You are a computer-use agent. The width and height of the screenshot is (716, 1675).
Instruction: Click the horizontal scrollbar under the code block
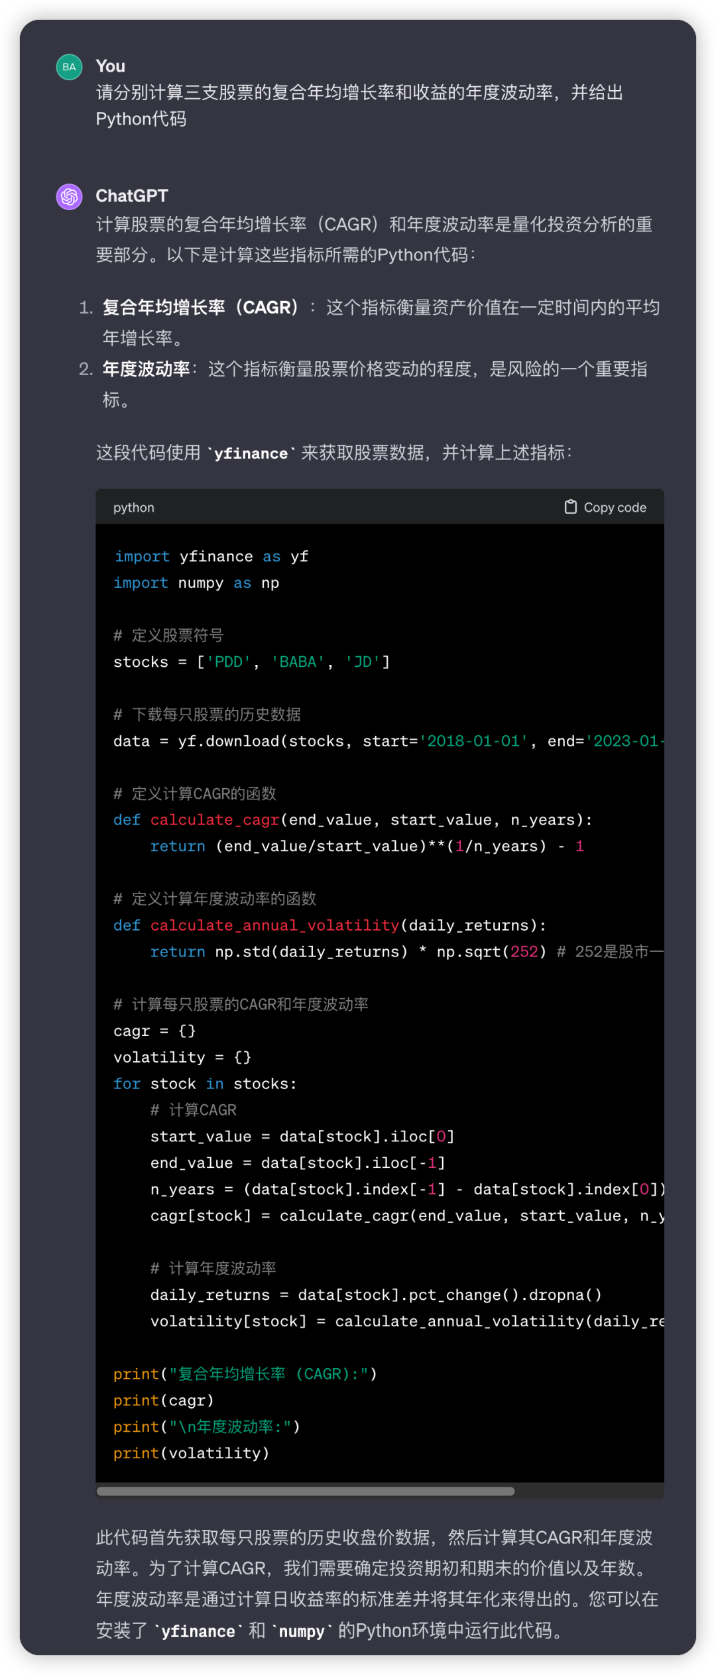pos(306,1491)
